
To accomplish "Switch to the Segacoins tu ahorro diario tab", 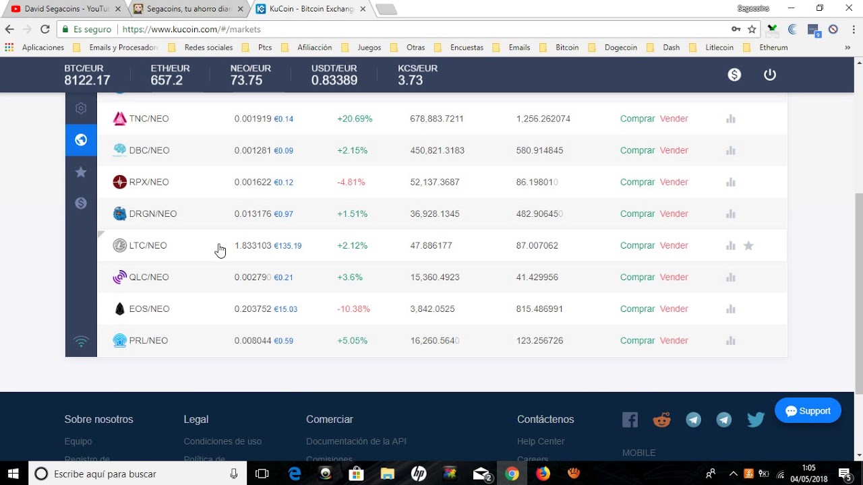I will coord(187,9).
